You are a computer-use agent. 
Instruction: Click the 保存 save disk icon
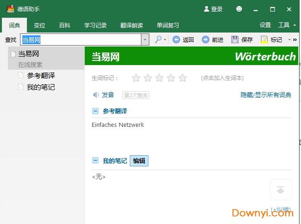coord(235,40)
